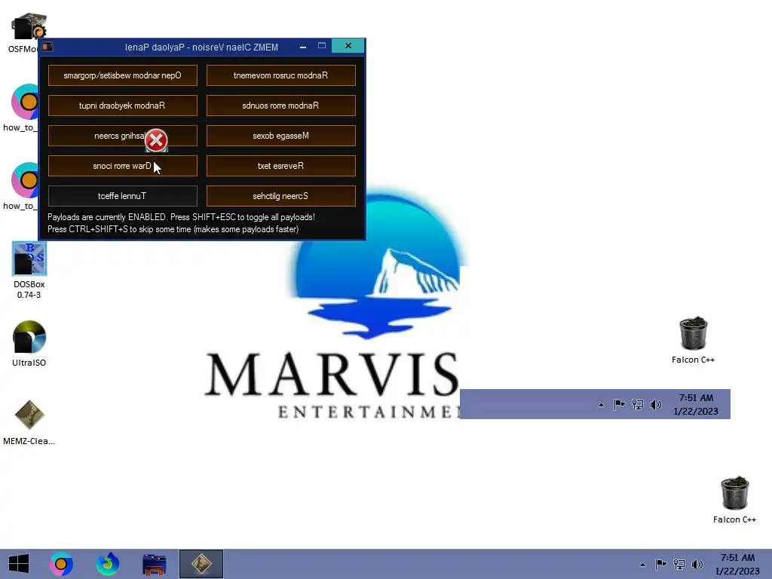Toggle the 'neercs gnihsalF' payload button
The image size is (772, 579).
[123, 136]
